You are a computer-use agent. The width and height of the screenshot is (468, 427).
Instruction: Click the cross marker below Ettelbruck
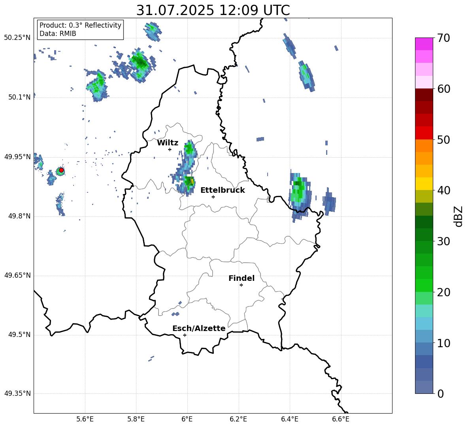(x=213, y=197)
